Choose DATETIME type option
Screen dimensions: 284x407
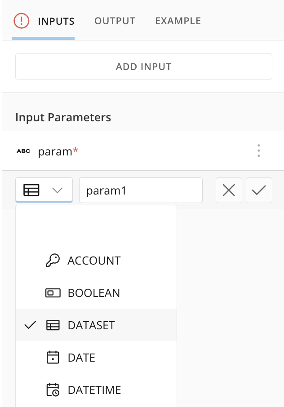(x=94, y=390)
